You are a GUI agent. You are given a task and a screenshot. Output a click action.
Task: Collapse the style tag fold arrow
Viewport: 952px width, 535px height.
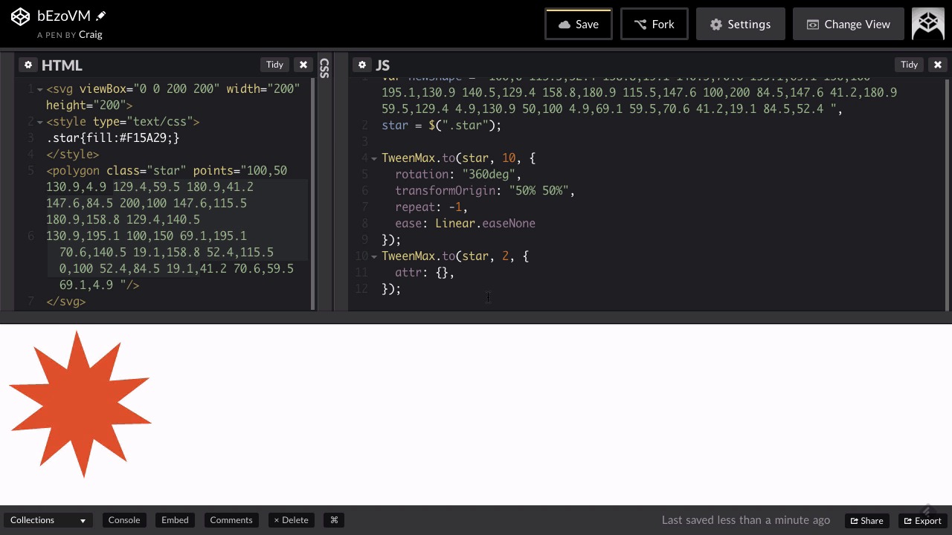click(39, 122)
